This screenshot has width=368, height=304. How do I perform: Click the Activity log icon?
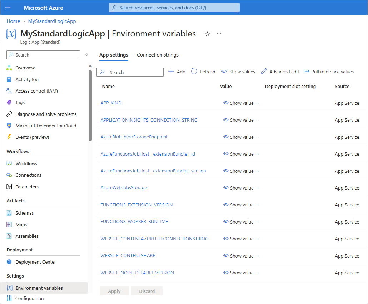(9, 79)
